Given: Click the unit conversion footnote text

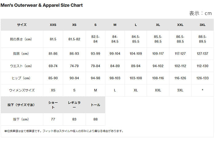Looking at the screenshot, I should click(64, 131).
